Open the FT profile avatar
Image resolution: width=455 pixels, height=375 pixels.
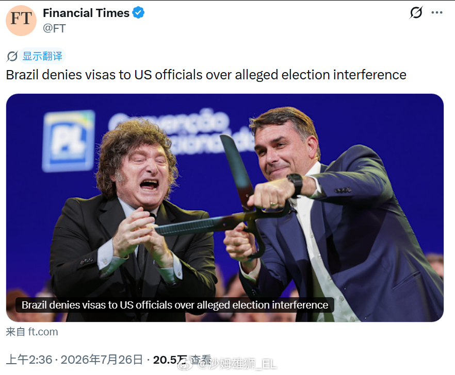21,20
